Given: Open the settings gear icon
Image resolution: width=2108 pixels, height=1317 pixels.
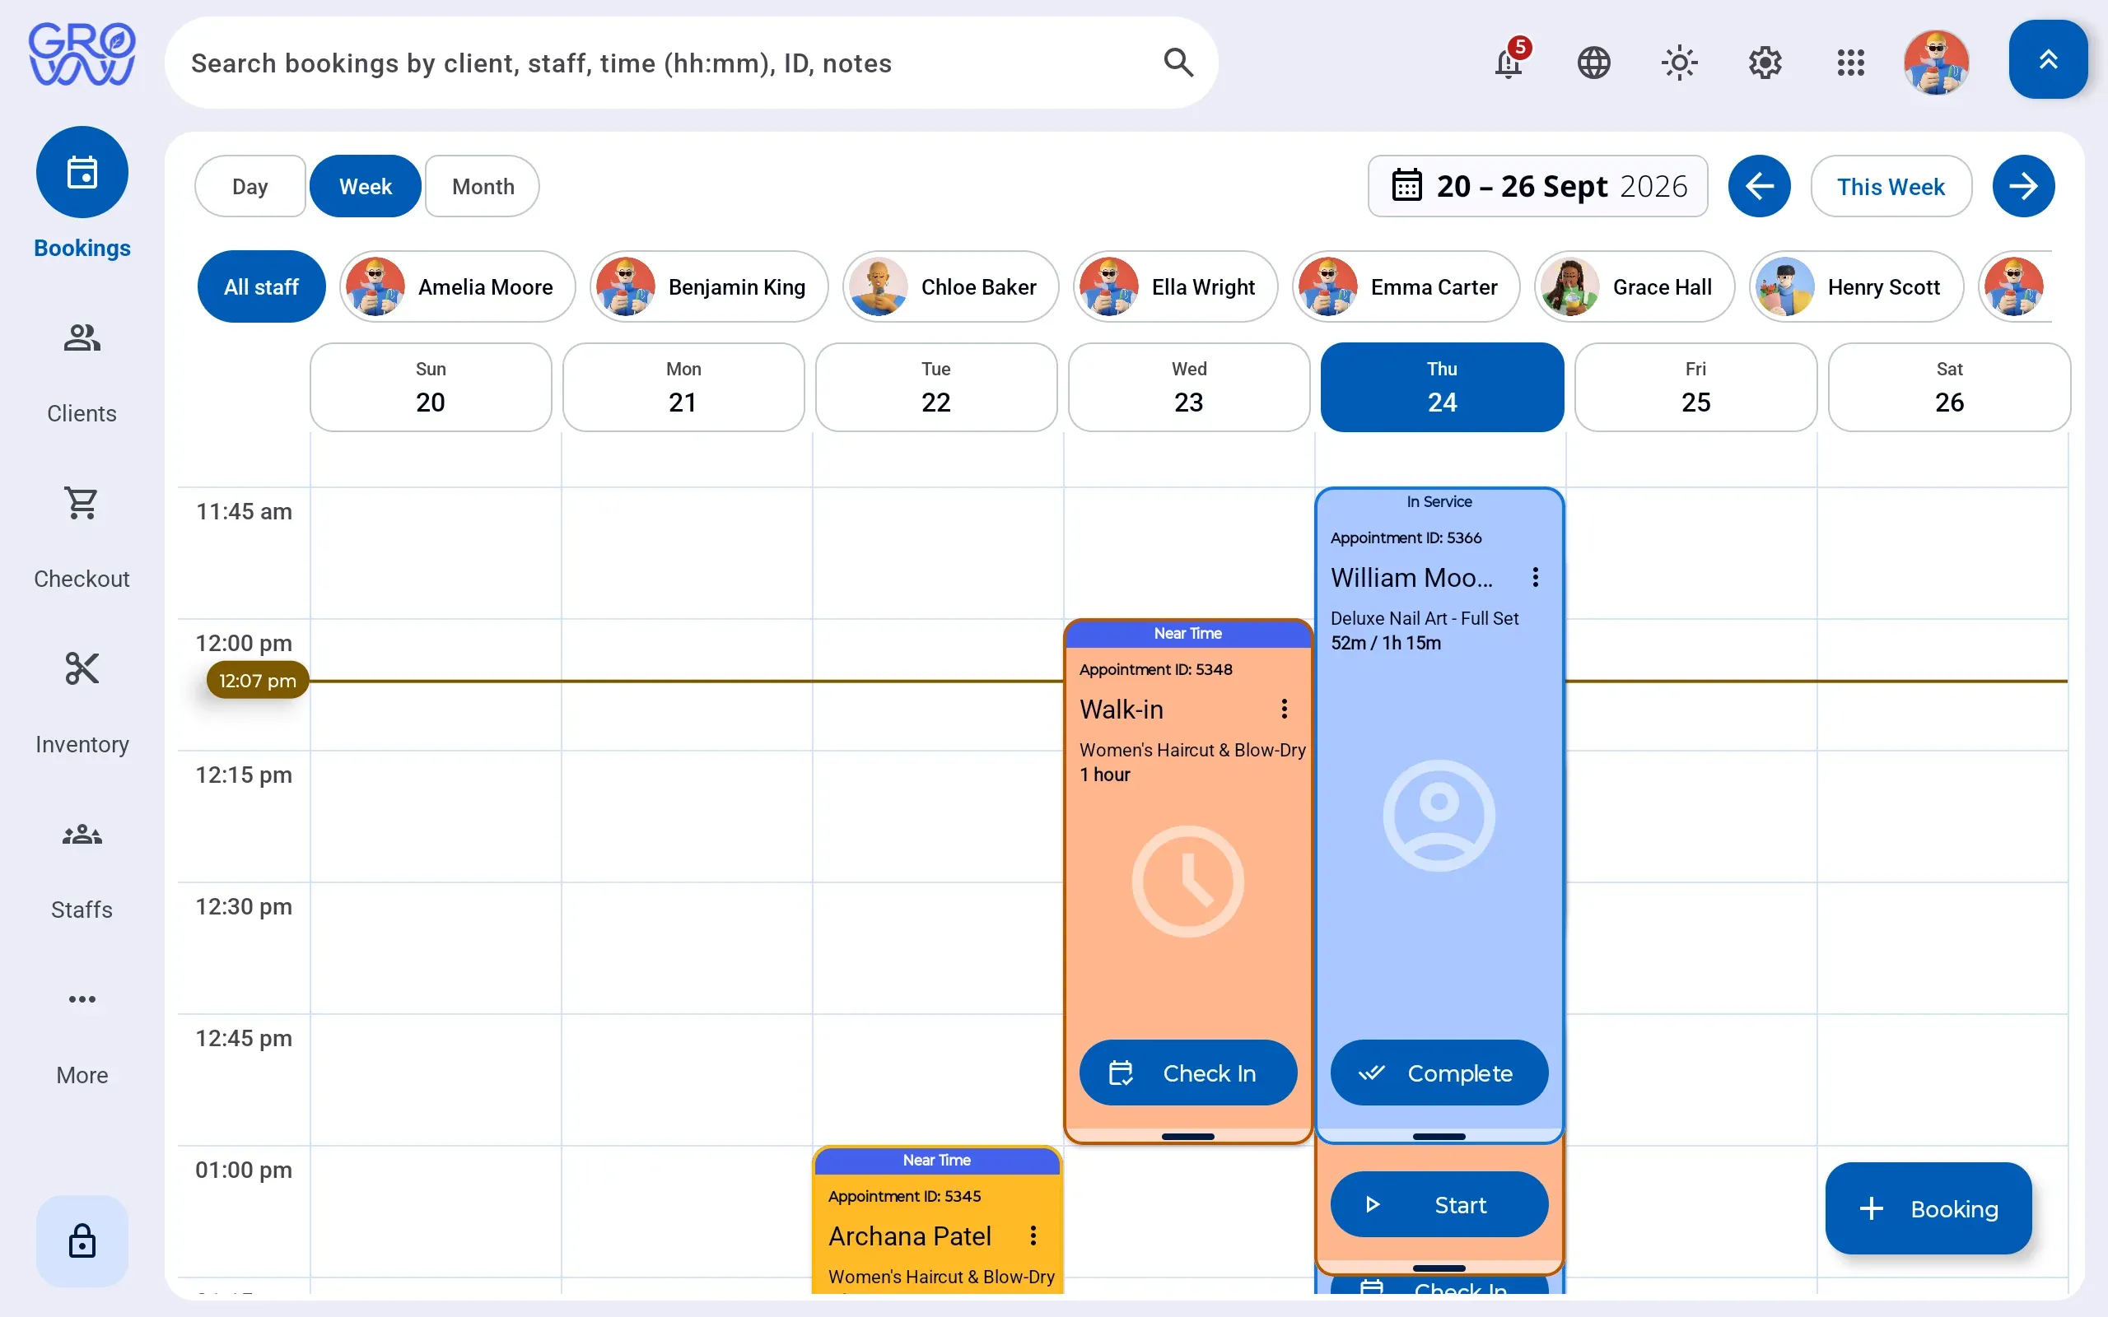Looking at the screenshot, I should point(1765,63).
